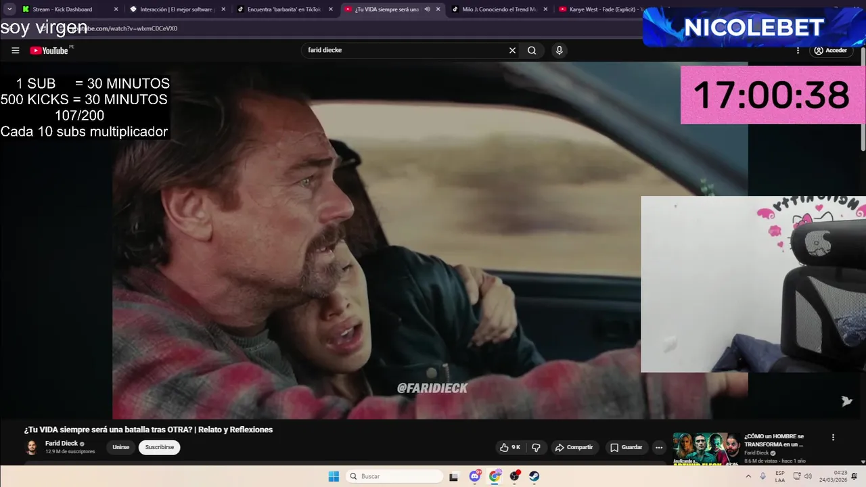Image resolution: width=866 pixels, height=487 pixels.
Task: Start voice search with the microphone
Action: click(x=559, y=50)
